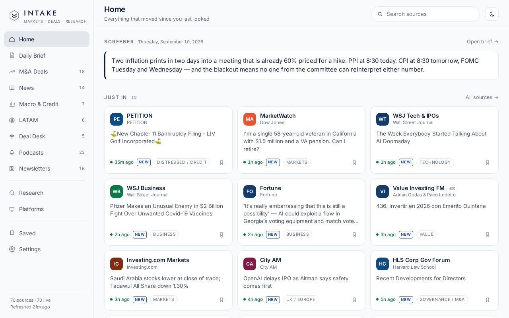Bookmark the MarketWatch retirement article
The width and height of the screenshot is (509, 318).
tap(354, 163)
